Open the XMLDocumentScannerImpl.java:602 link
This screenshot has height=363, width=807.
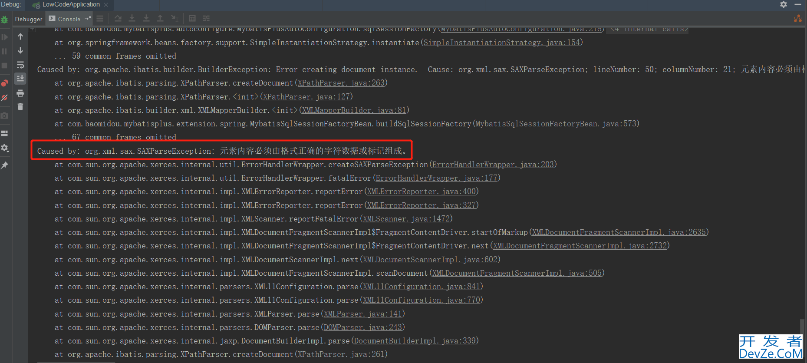(430, 260)
